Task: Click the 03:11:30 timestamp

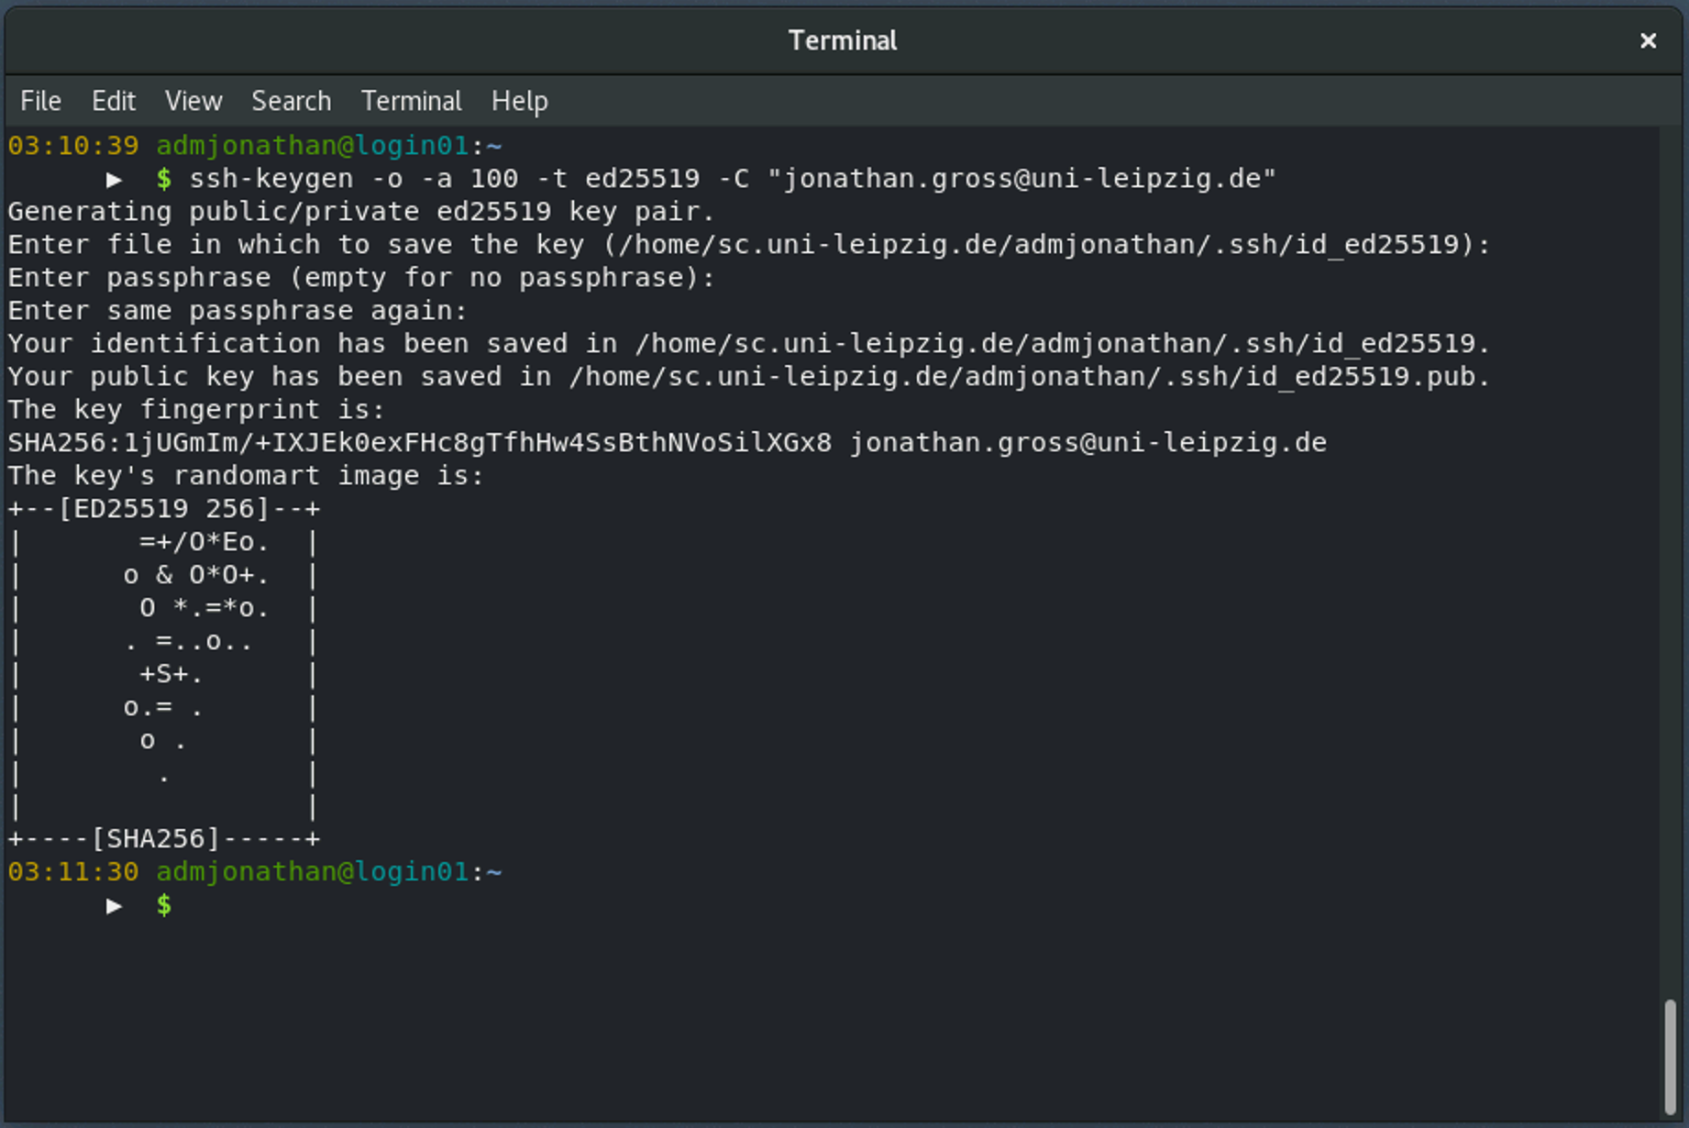Action: click(x=73, y=872)
